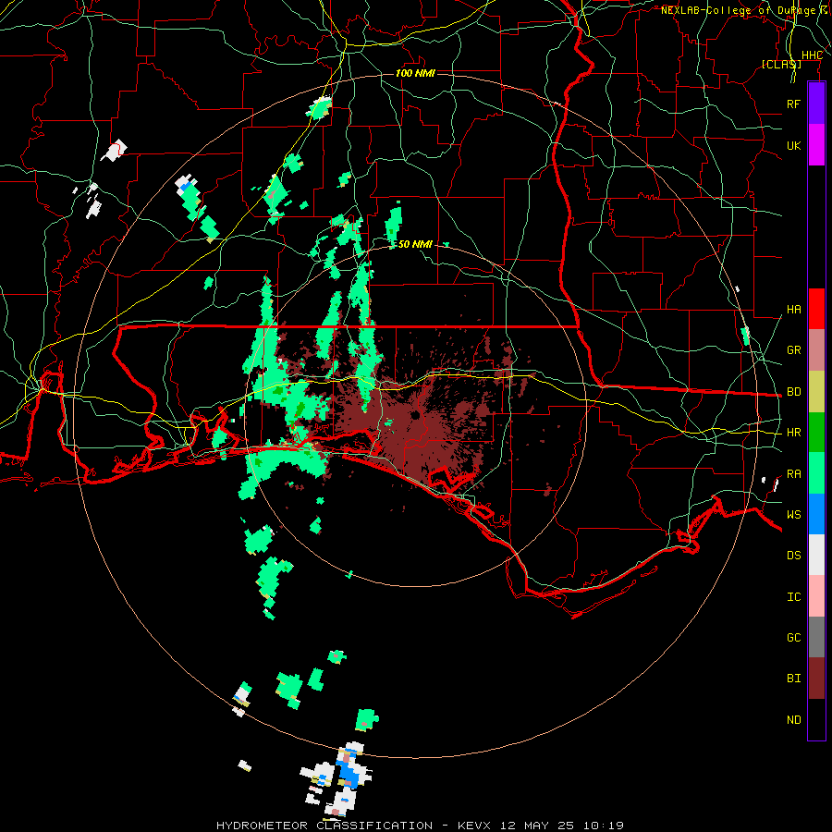Click the ND legend label
832x832 pixels.
[x=793, y=720]
